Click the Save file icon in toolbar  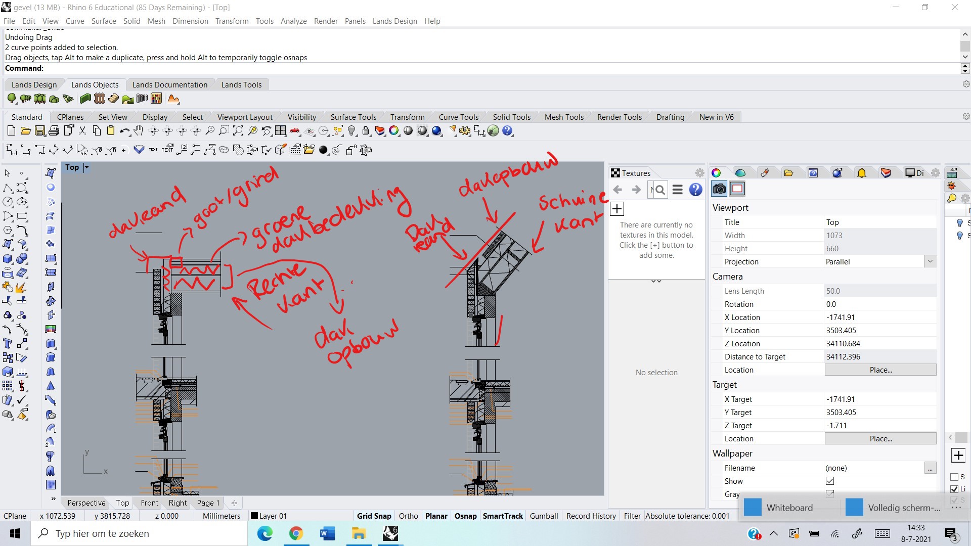tap(39, 131)
